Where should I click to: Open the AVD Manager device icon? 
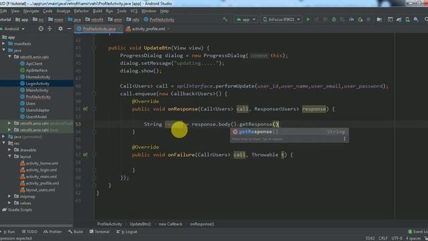click(x=407, y=19)
